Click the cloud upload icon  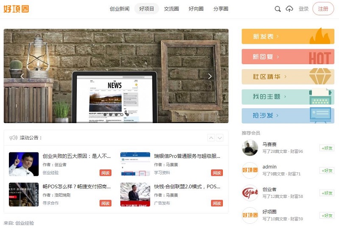[x=289, y=9]
